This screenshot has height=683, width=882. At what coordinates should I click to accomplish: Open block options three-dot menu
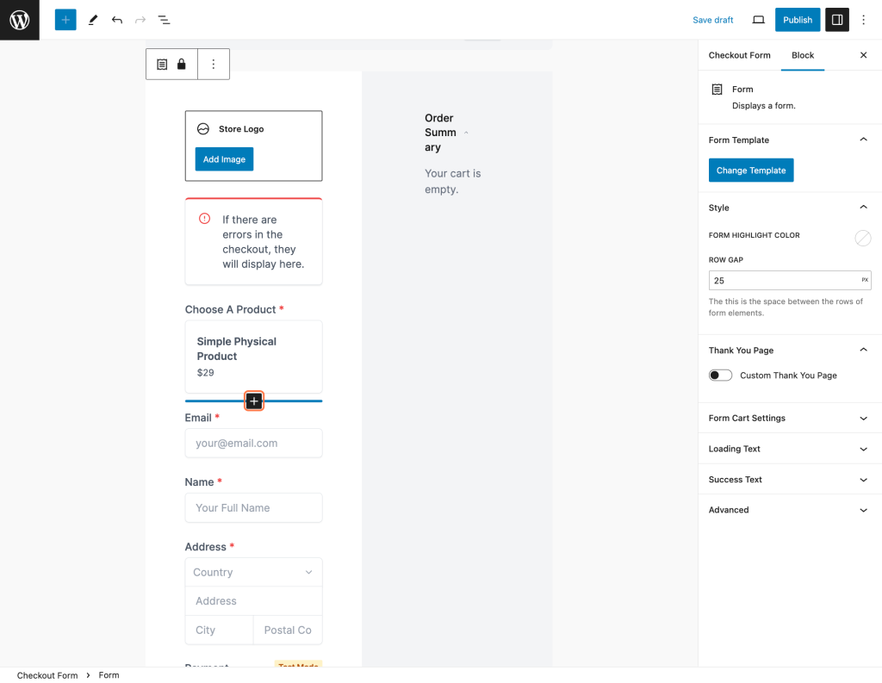[214, 65]
